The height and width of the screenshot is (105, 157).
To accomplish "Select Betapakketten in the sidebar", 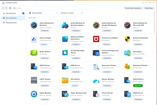I will click(x=13, y=23).
